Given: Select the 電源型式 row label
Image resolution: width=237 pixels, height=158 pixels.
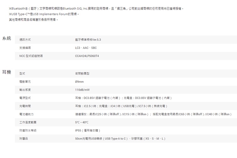Looking at the screenshot, I should [x=25, y=98].
